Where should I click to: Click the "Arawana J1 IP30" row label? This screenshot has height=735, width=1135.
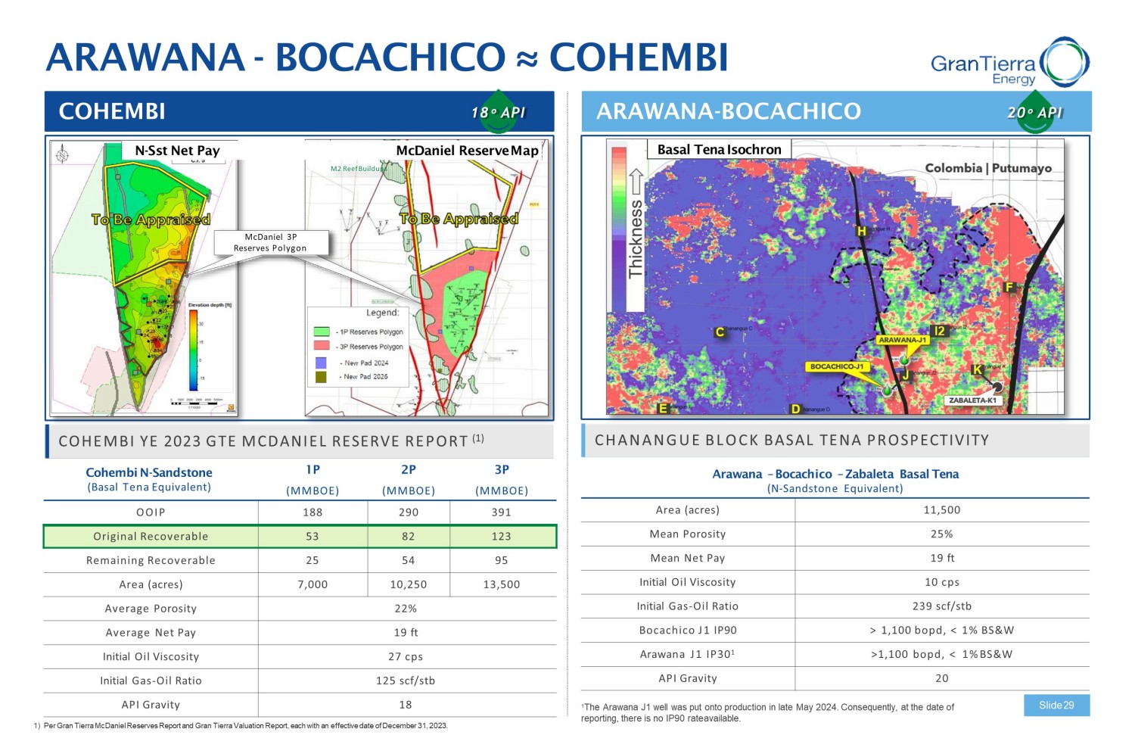(688, 654)
